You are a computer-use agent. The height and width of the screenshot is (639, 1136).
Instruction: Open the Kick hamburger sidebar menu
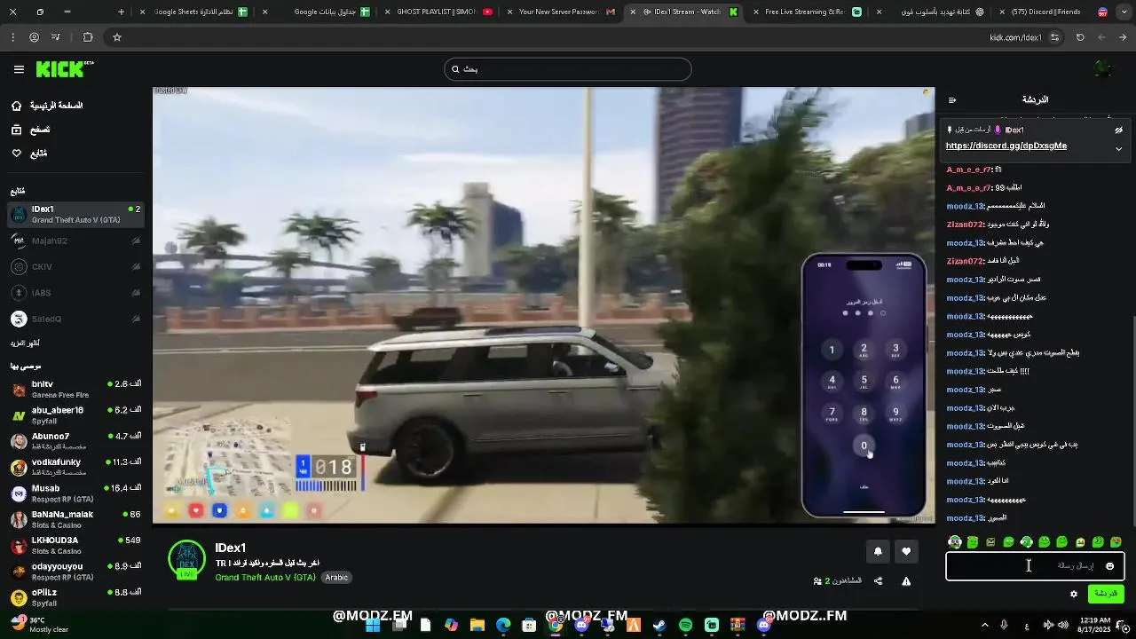[19, 69]
